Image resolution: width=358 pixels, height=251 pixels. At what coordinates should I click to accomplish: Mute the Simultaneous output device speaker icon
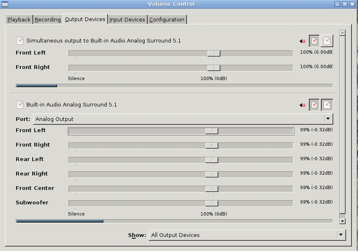pyautogui.click(x=302, y=41)
